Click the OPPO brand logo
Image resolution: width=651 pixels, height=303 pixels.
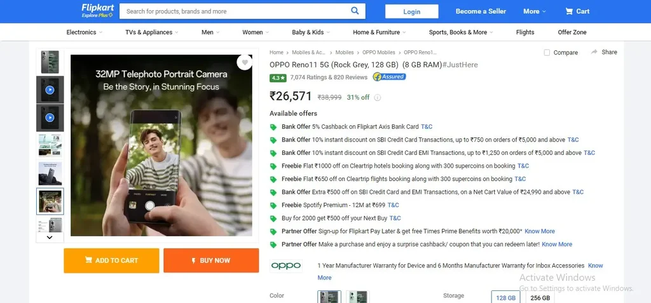click(286, 266)
